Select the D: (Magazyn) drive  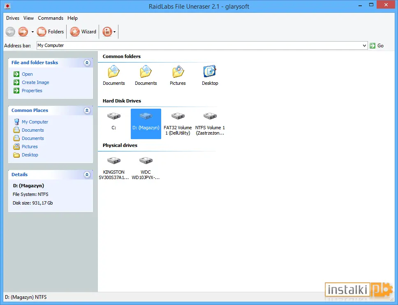(x=146, y=123)
